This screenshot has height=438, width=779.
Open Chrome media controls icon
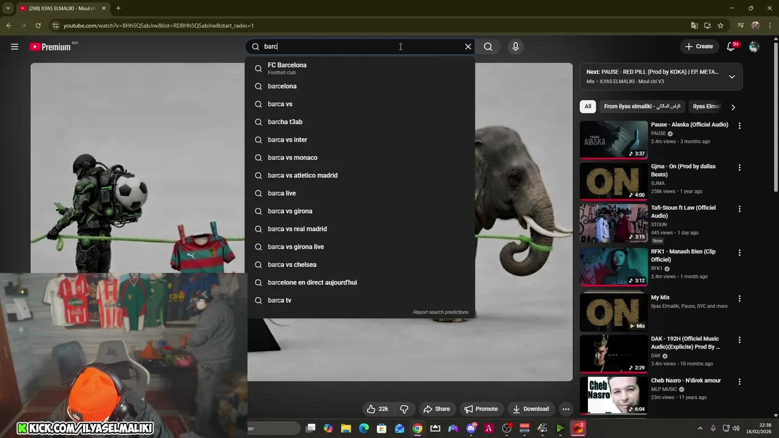point(741,26)
